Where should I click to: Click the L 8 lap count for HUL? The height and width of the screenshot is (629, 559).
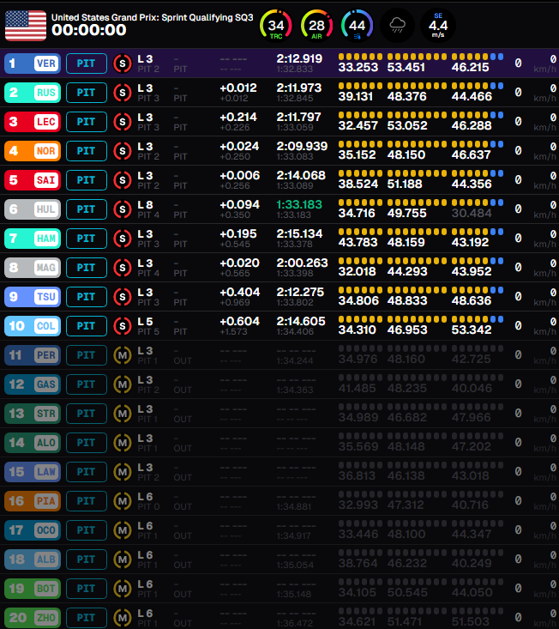[x=145, y=205]
